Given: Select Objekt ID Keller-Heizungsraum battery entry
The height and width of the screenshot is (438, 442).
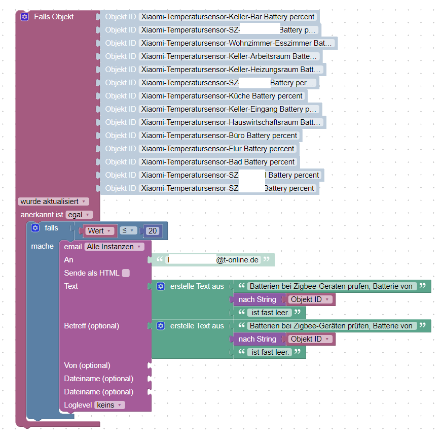Looking at the screenshot, I should [231, 70].
